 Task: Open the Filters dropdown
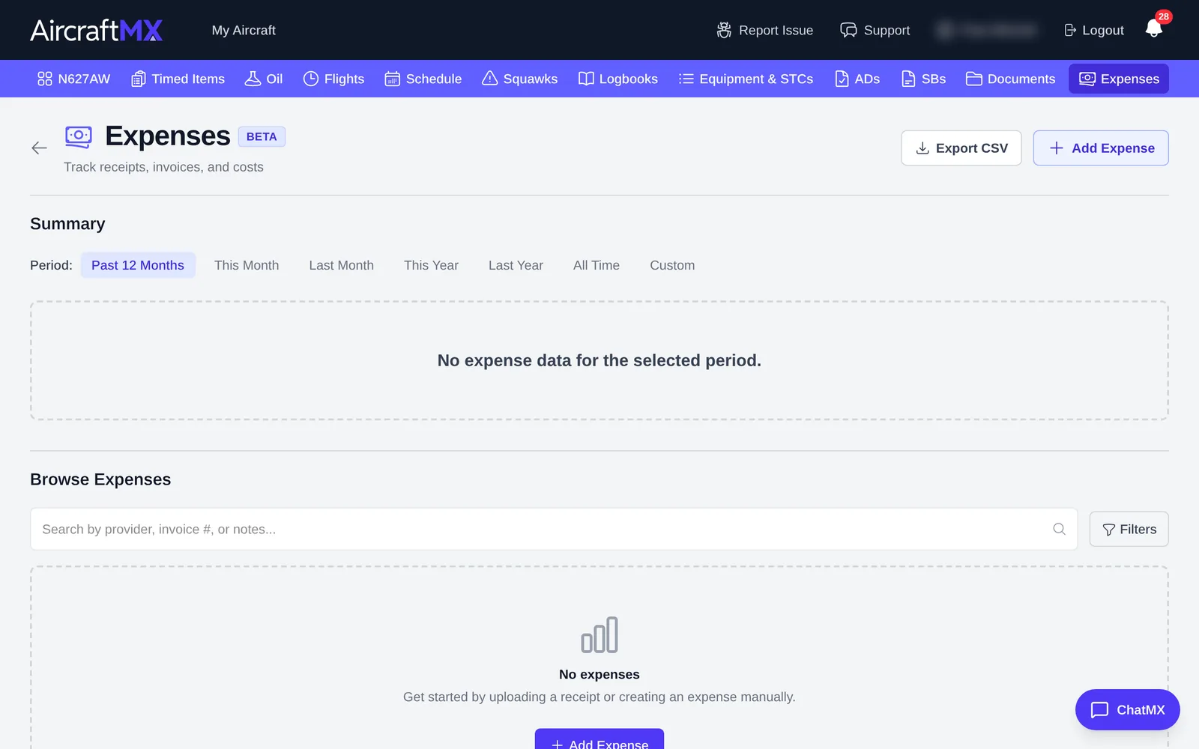(x=1129, y=530)
